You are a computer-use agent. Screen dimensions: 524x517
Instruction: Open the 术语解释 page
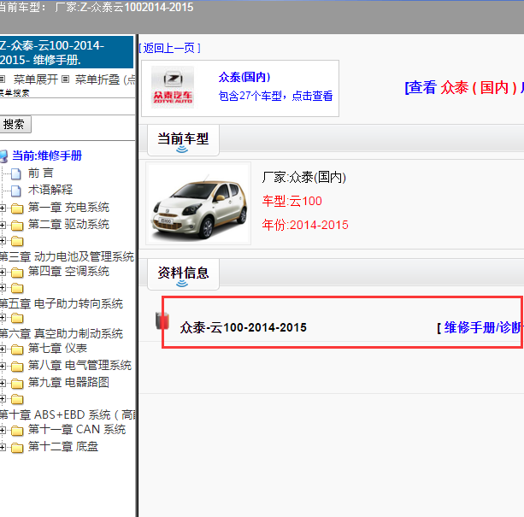pos(50,190)
